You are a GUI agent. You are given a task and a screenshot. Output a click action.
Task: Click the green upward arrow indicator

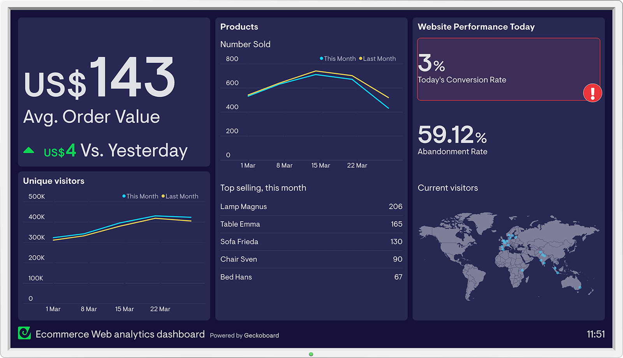pos(28,150)
